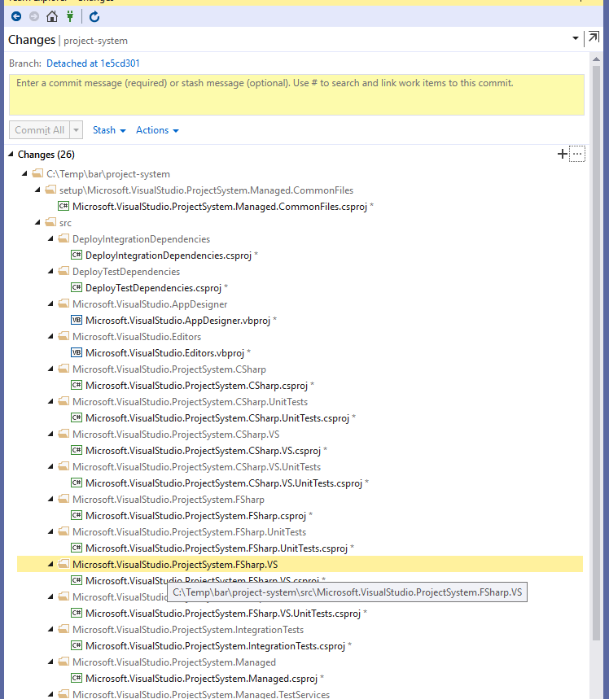Screen dimensions: 609x699
Task: Open the ellipsis options next to Changes
Action: 577,154
